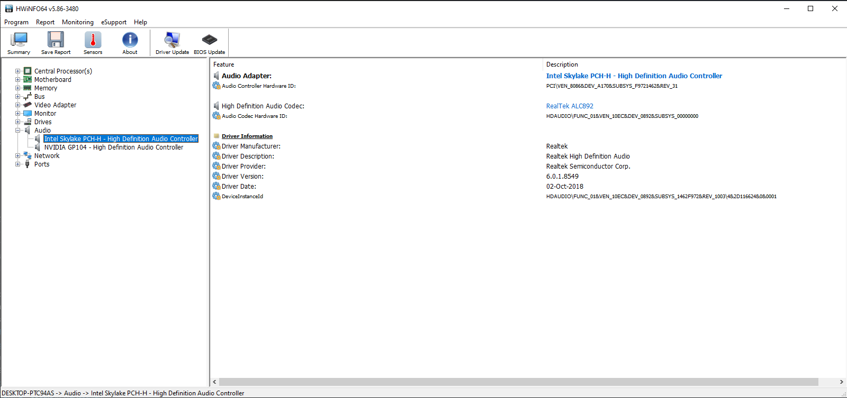Screen dimensions: 847x398
Task: Expand the Memory tree node
Action: (x=18, y=88)
